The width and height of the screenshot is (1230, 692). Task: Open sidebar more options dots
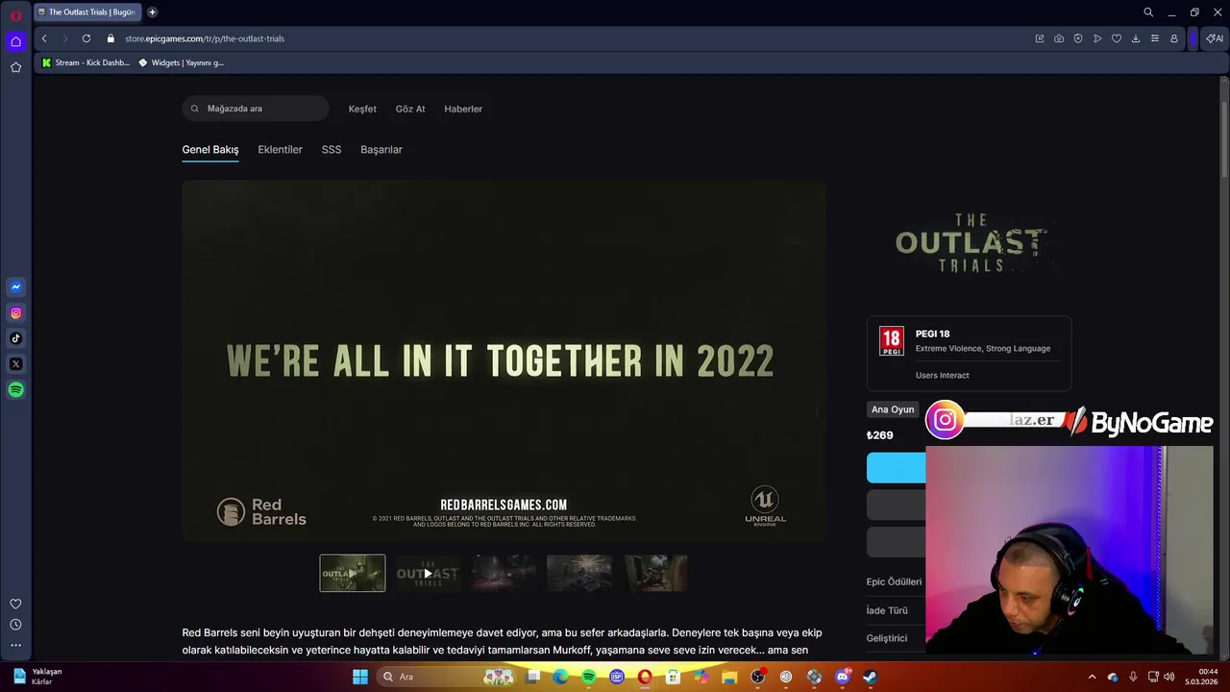pos(15,645)
